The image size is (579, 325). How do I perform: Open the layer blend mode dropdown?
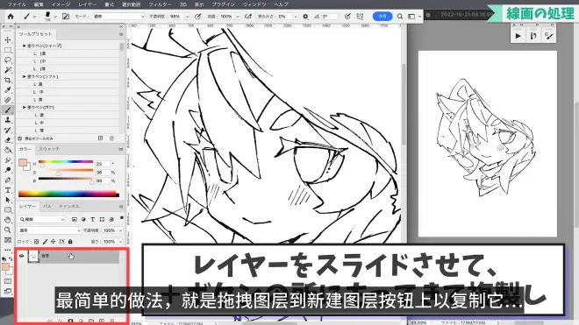point(49,230)
